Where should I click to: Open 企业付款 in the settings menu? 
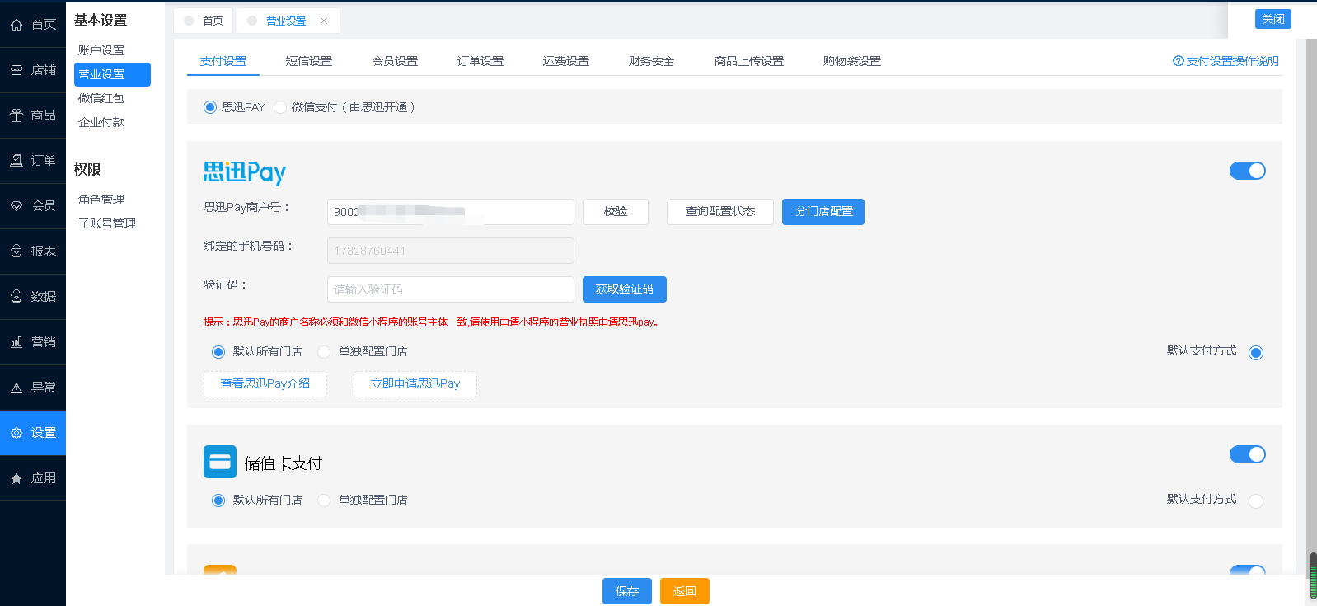pos(101,122)
